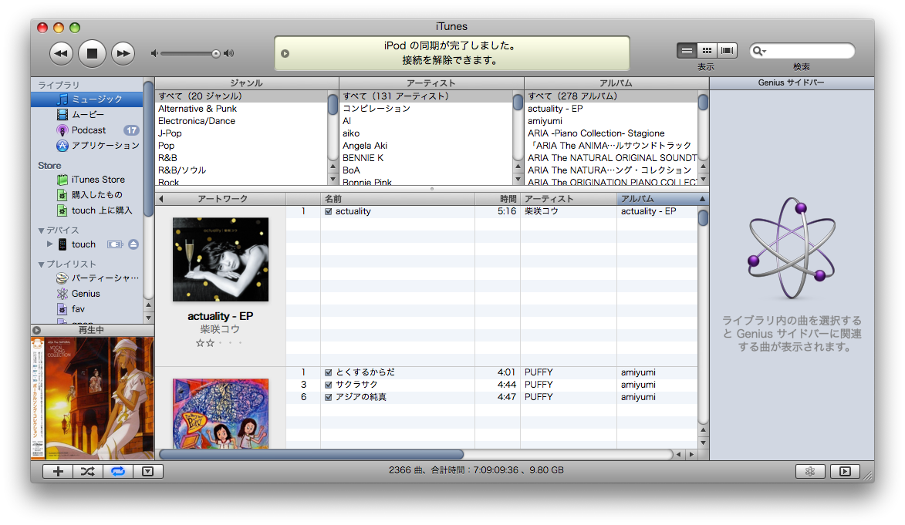This screenshot has width=905, height=525.
Task: Adjust the volume slider knob
Action: coord(215,54)
